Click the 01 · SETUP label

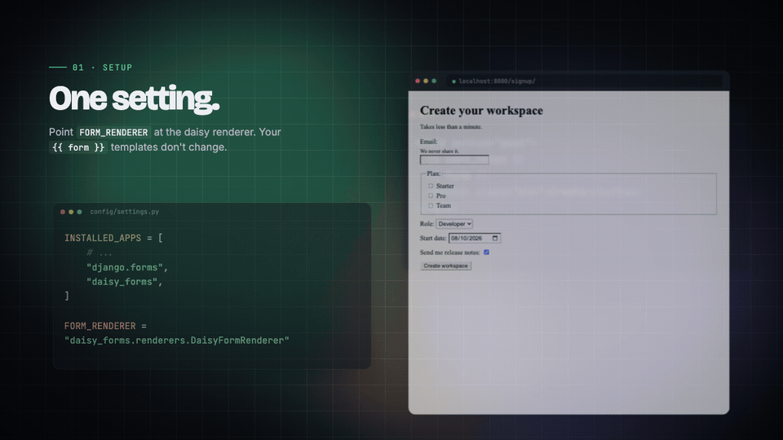103,68
